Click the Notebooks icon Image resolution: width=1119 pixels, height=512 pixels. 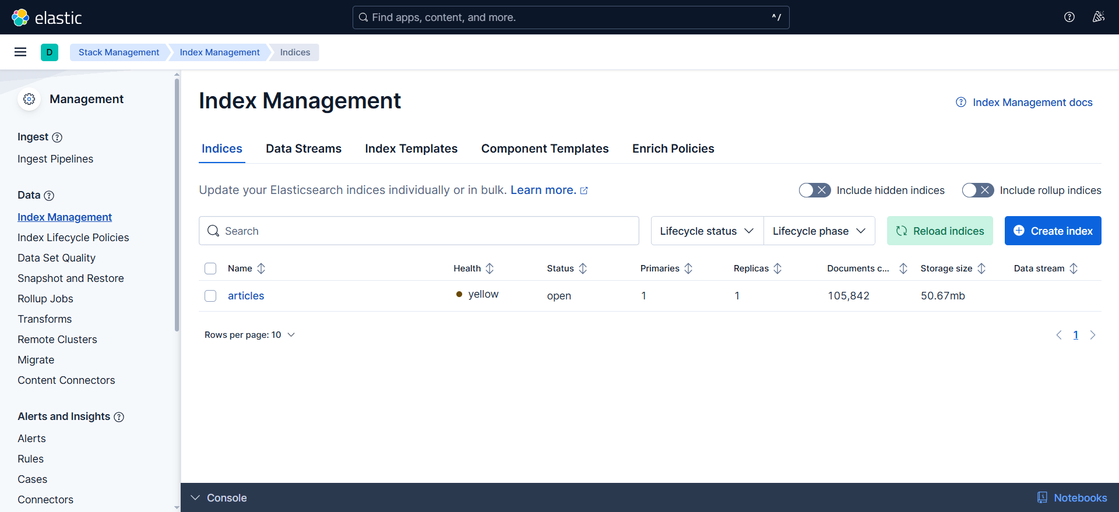click(x=1042, y=497)
